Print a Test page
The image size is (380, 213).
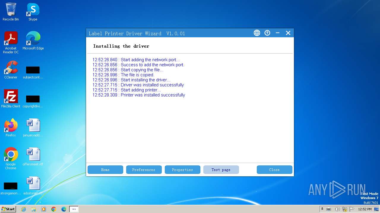coord(221,170)
